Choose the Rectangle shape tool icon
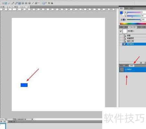146x129 pixels. [19, 3]
